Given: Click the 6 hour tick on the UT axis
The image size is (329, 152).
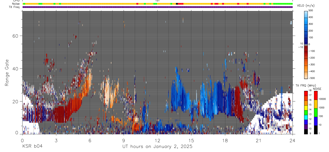Looking at the screenshot, I should pos(90,140).
